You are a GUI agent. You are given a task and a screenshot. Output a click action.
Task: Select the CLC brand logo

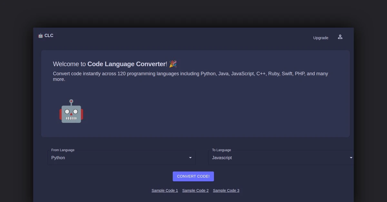(46, 35)
